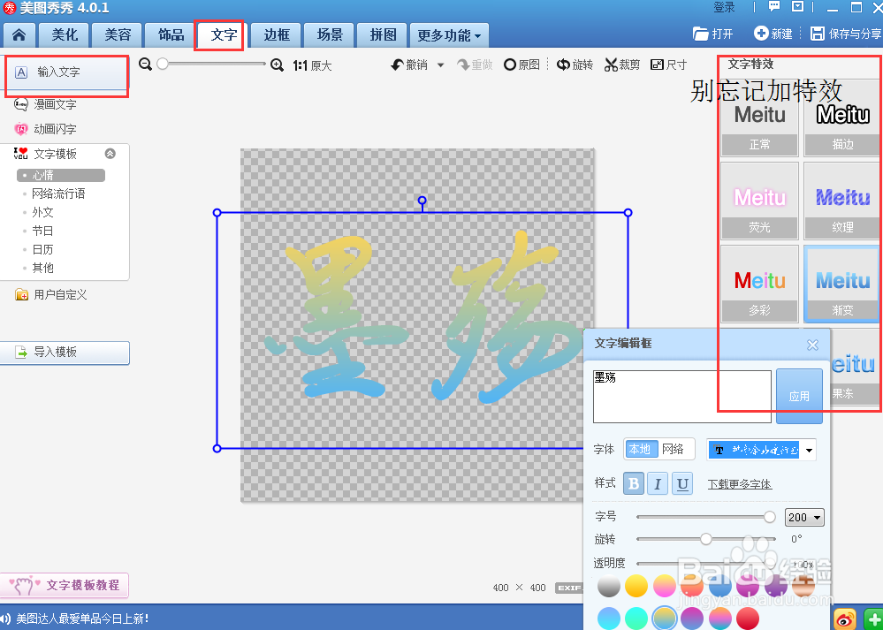Open the 边框 tab

coord(277,35)
